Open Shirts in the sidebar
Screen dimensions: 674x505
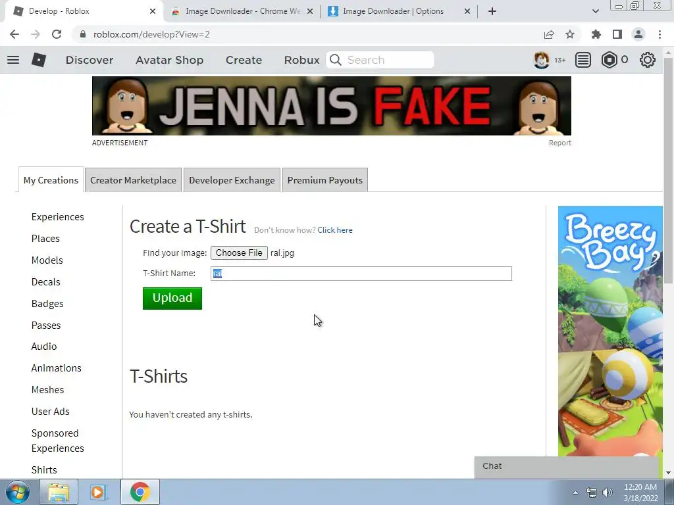(44, 470)
